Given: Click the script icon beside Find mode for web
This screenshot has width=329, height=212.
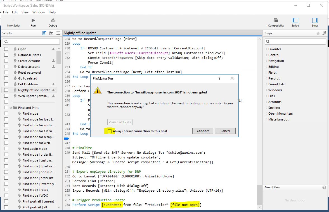Looking at the screenshot, I should tap(20, 143).
